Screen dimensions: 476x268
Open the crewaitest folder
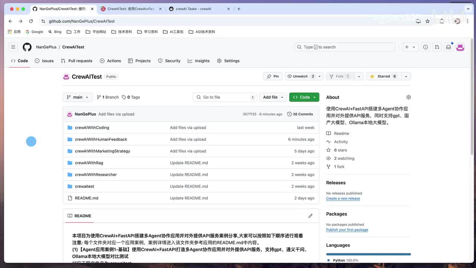coord(84,186)
